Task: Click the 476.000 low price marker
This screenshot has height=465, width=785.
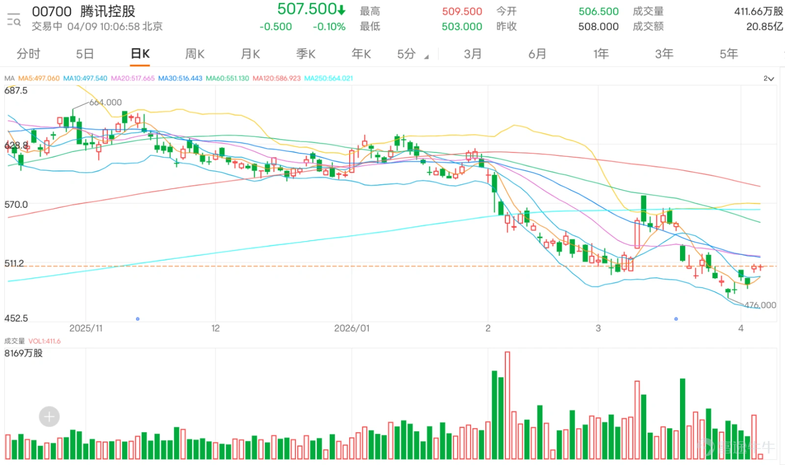Action: point(760,305)
